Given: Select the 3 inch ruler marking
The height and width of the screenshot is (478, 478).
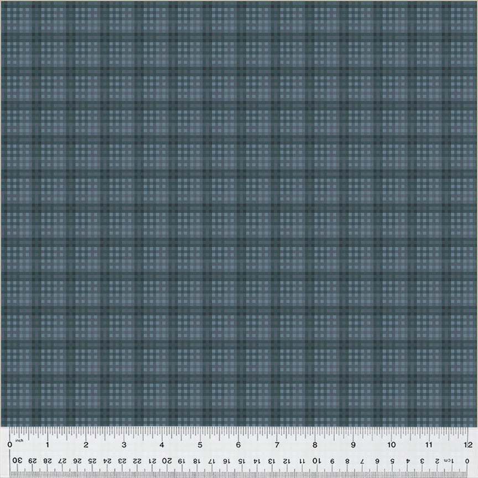Looking at the screenshot, I should coord(124,444).
